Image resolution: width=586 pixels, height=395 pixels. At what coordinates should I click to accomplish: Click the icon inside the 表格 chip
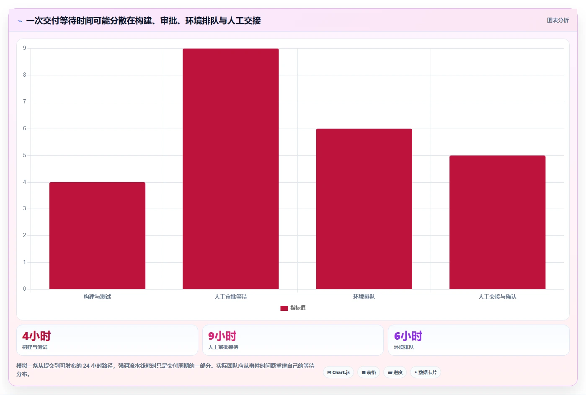(x=364, y=372)
